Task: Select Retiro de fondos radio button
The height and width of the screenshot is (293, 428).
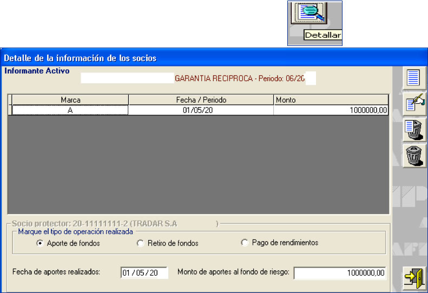Action: 140,243
